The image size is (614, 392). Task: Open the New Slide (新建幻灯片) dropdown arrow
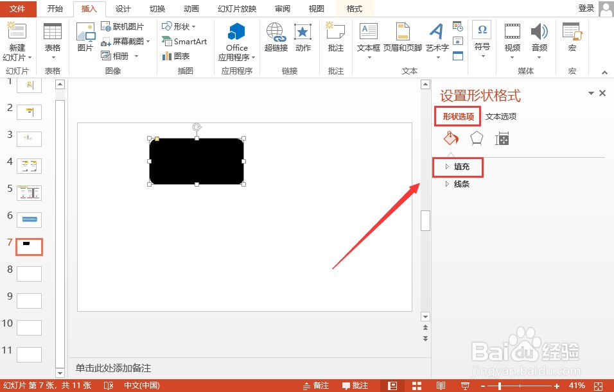tap(30, 58)
